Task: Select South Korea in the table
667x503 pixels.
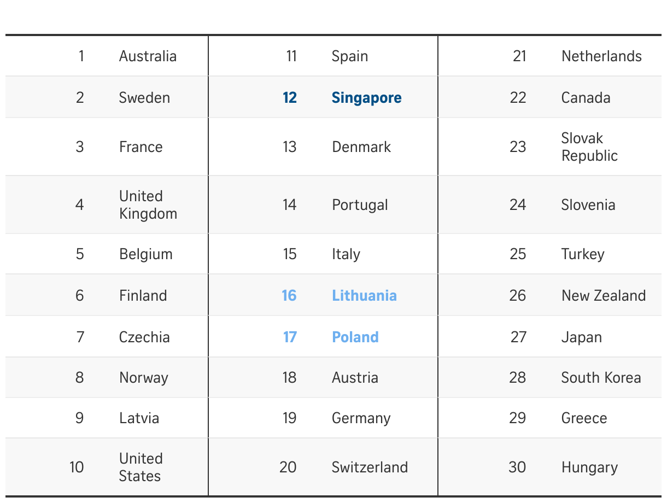Action: tap(601, 378)
